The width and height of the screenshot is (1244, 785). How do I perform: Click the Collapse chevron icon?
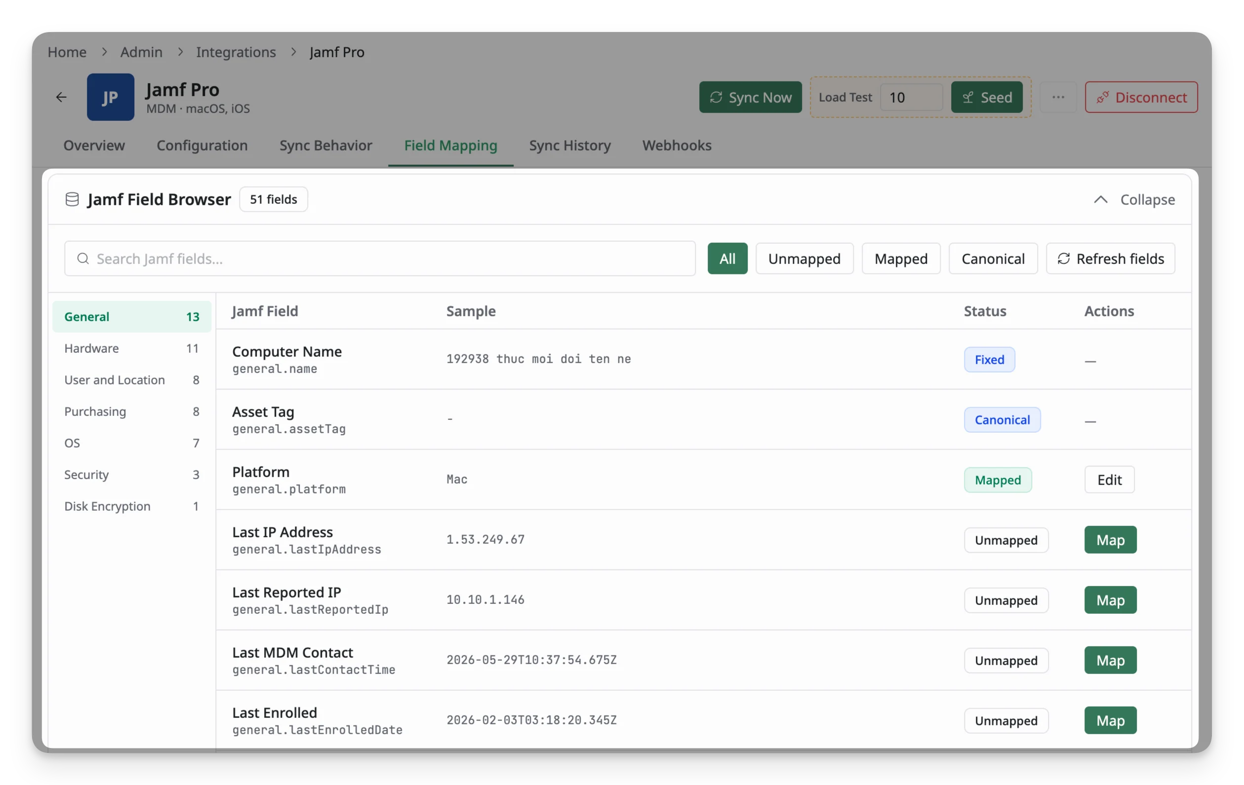(1100, 199)
